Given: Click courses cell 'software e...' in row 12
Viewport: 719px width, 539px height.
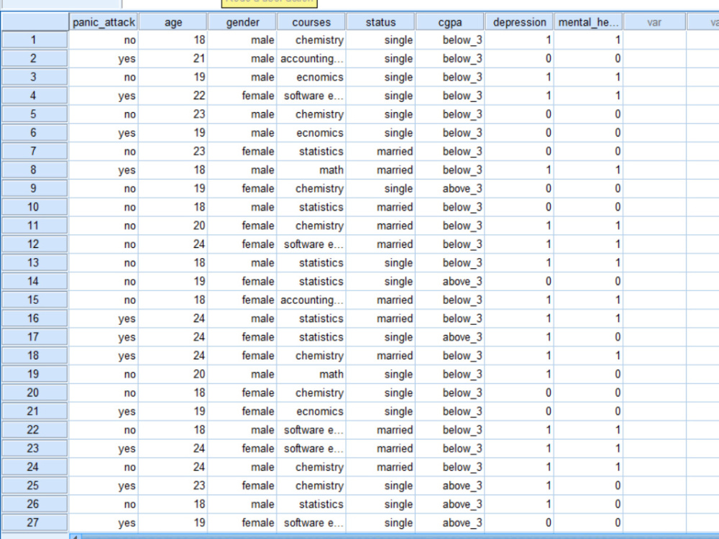Looking at the screenshot, I should pos(311,244).
